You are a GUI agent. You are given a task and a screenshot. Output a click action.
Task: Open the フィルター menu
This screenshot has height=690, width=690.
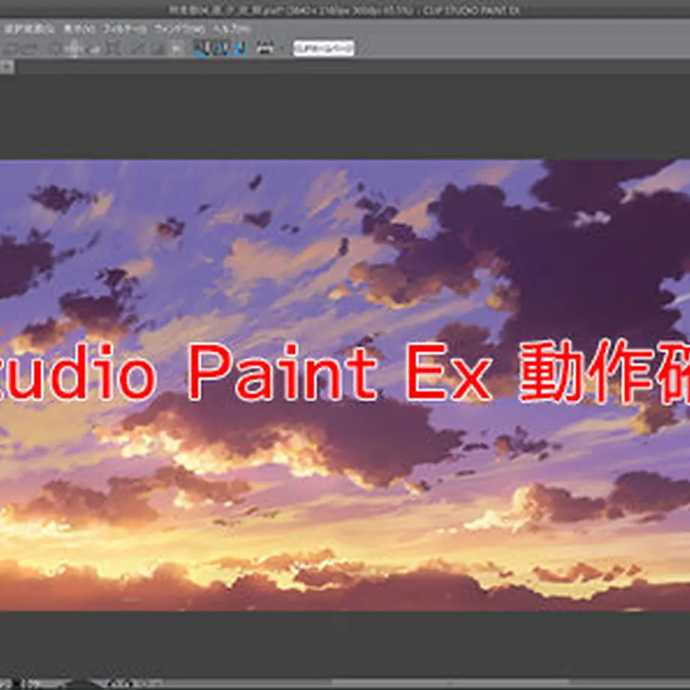tap(125, 29)
